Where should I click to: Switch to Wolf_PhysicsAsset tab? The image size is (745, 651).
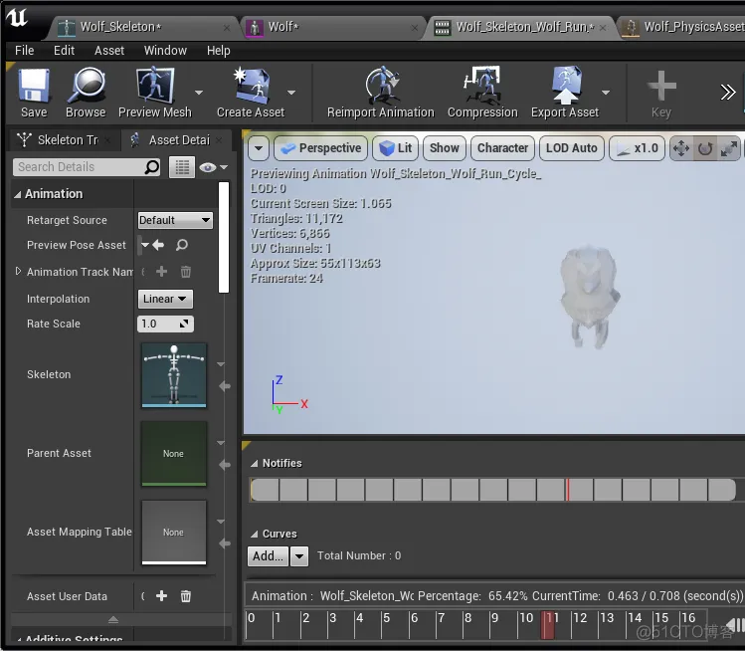point(682,27)
